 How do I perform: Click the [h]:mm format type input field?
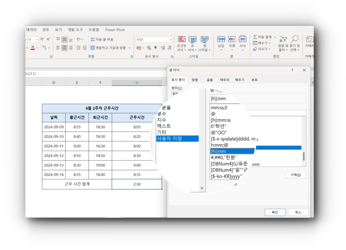[x=258, y=99]
